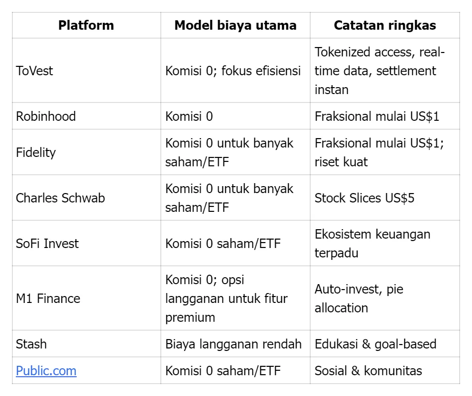Select the Fidelity platform cell
Viewport: 472px width, 396px height.
(x=36, y=152)
